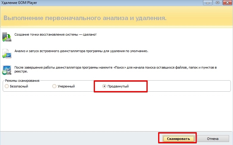Choose the Продвинутый scanning mode
Image resolution: width=233 pixels, height=145 pixels.
pos(116,86)
